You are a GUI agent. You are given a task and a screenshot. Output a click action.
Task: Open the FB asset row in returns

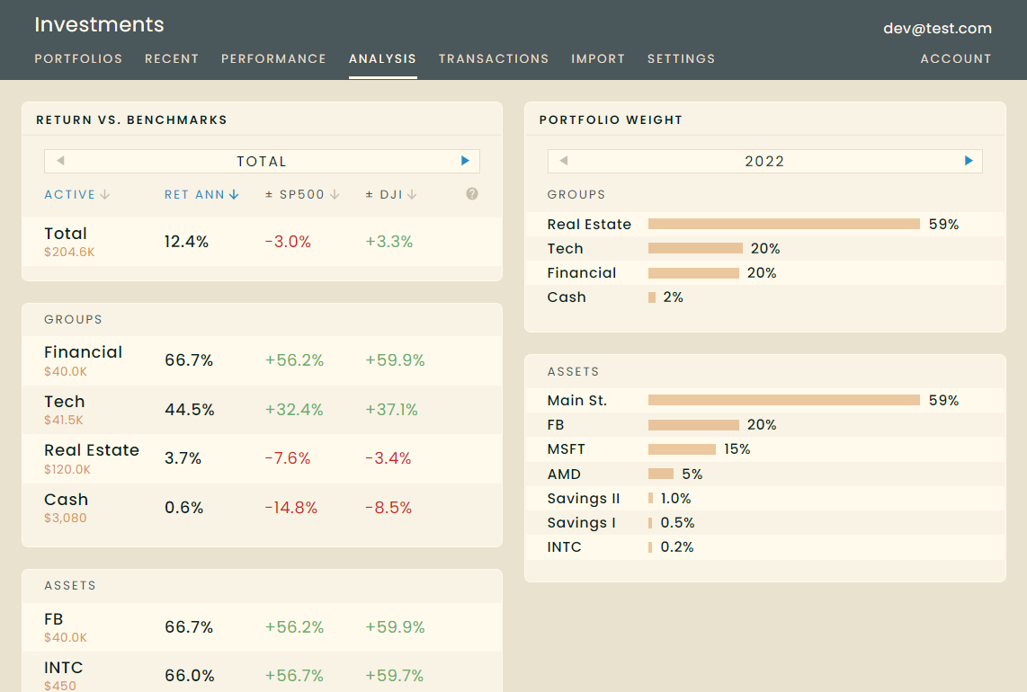click(262, 627)
